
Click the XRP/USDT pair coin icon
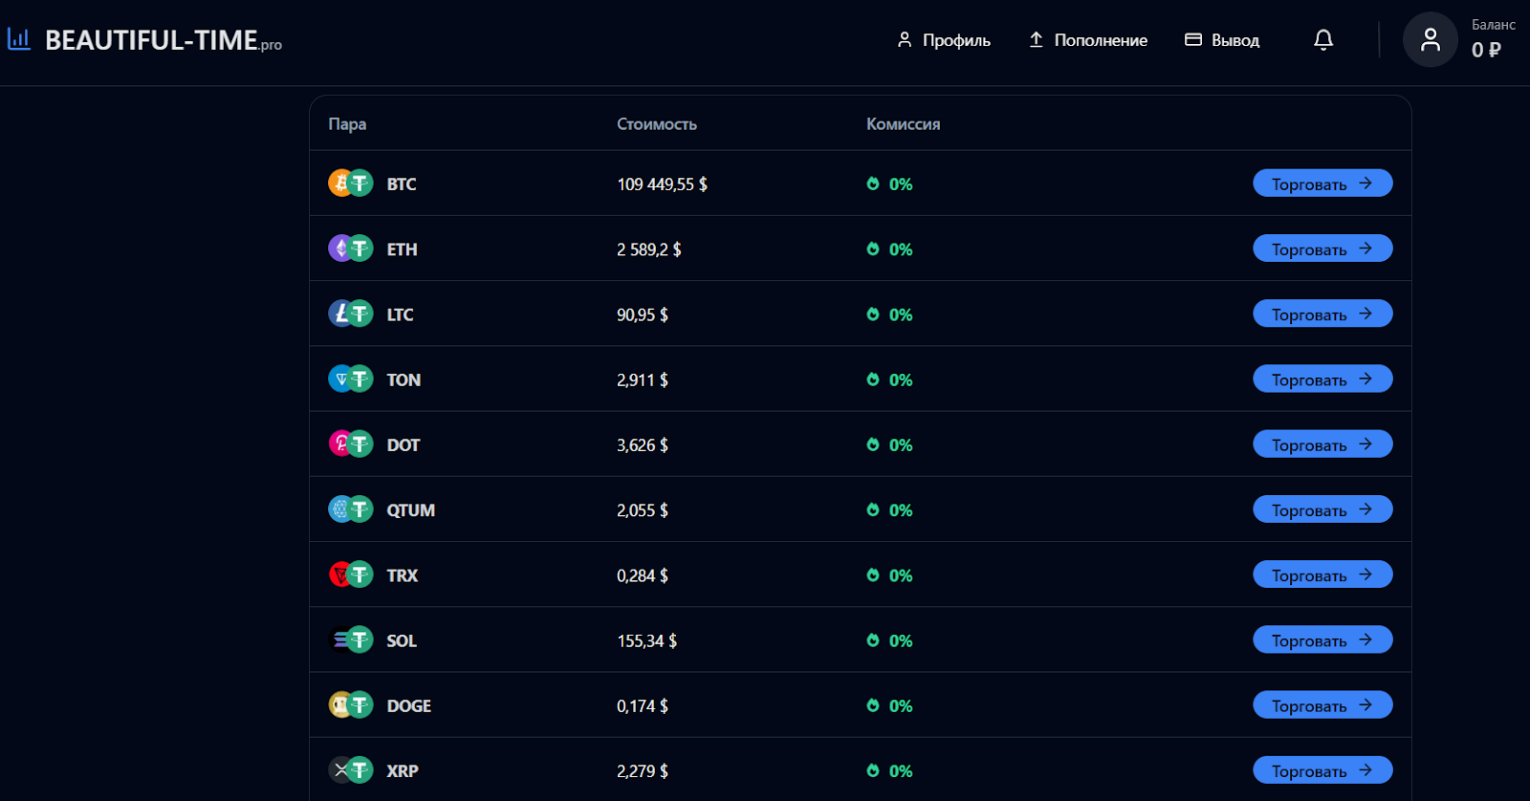pyautogui.click(x=351, y=770)
